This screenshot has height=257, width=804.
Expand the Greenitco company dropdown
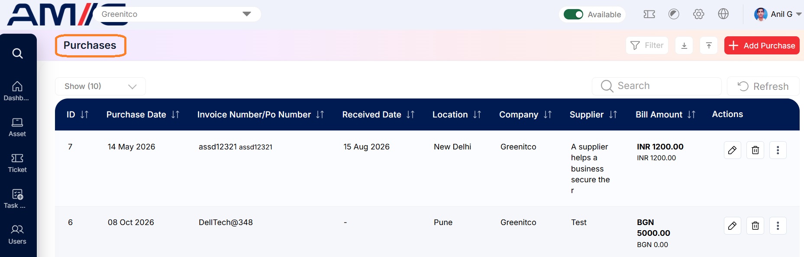pyautogui.click(x=177, y=14)
